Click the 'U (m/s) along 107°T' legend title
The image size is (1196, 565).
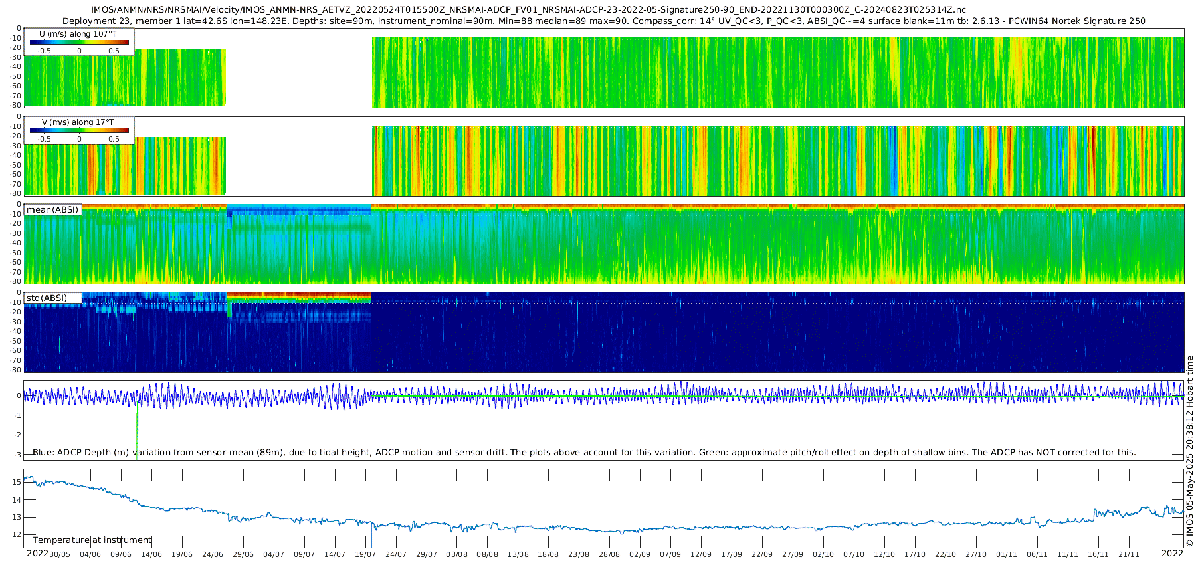click(x=78, y=33)
